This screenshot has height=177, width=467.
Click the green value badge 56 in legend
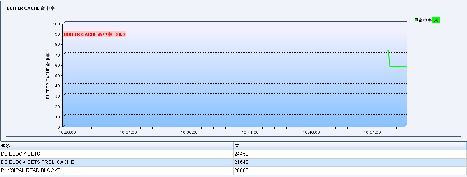(436, 20)
